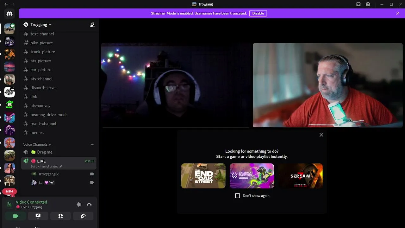The width and height of the screenshot is (405, 228).
Task: Open the NEW unread indicator in server list
Action: click(x=9, y=192)
